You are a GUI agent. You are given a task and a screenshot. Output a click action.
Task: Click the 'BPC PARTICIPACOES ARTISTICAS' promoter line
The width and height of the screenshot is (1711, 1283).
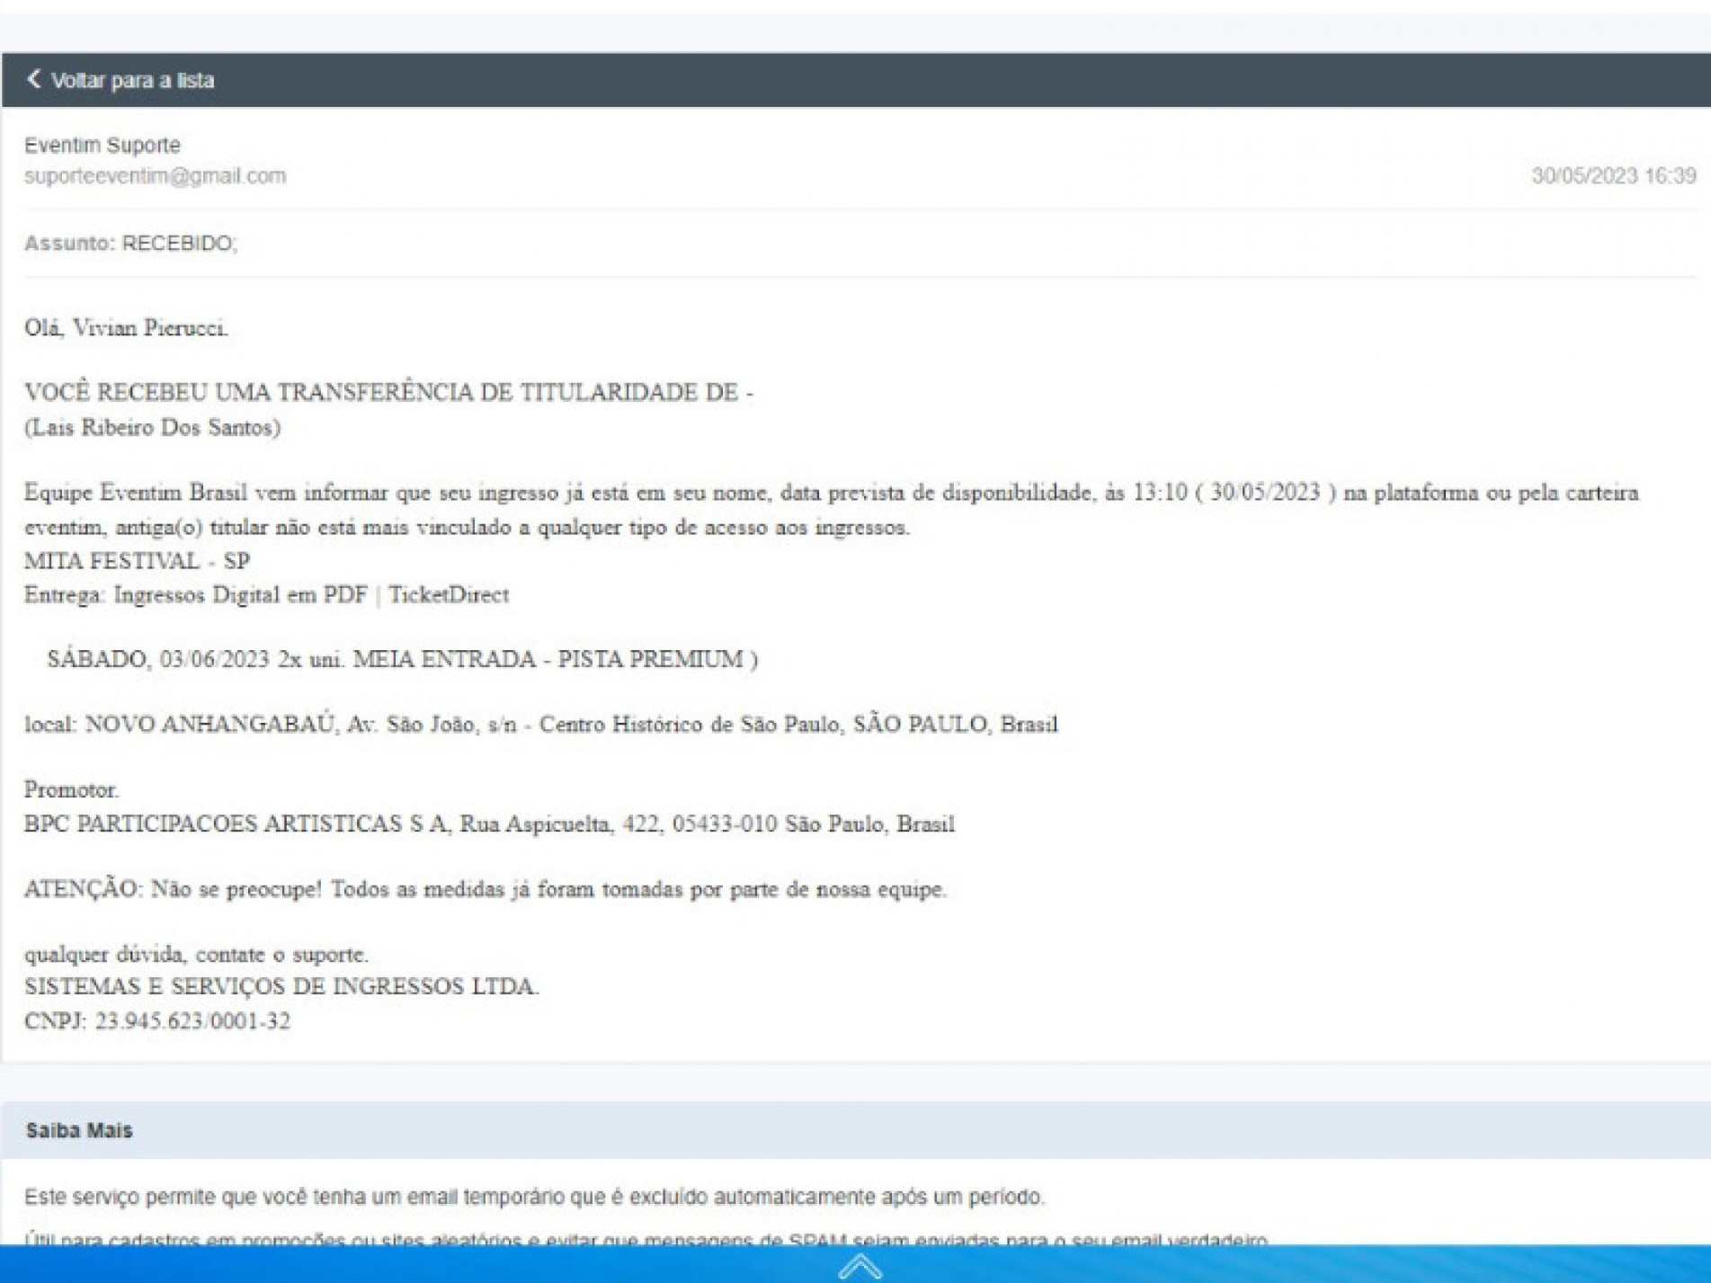(x=489, y=824)
